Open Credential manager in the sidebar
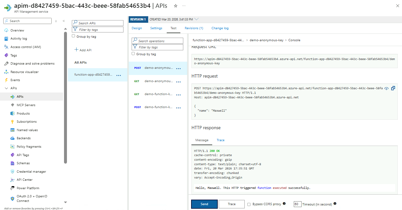 coord(31,171)
